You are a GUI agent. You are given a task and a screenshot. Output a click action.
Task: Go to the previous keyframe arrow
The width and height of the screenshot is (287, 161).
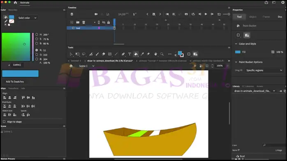[x=147, y=14]
